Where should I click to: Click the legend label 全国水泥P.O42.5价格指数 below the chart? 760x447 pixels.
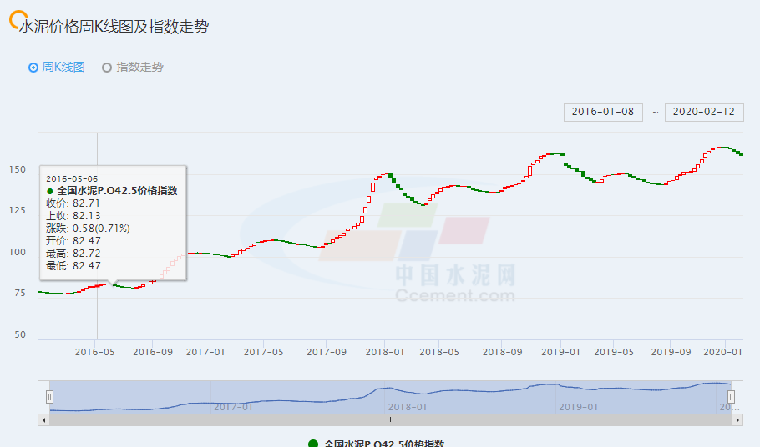tap(389, 443)
